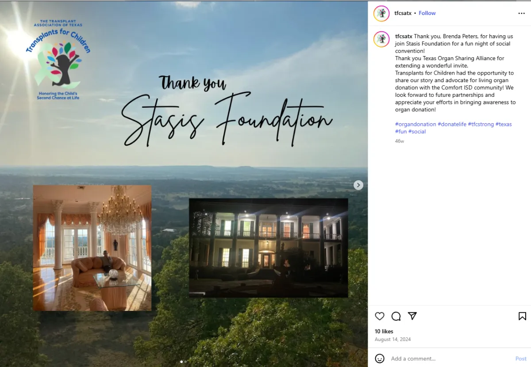Open the three-dot more options menu
The image size is (531, 367).
(x=521, y=13)
